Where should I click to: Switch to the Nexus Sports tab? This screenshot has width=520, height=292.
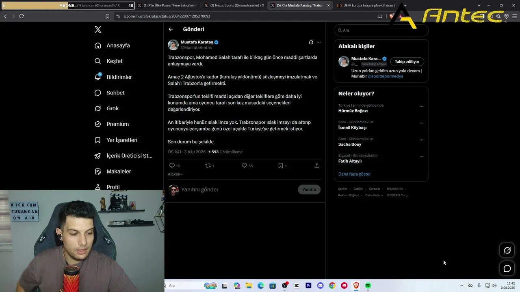click(234, 5)
